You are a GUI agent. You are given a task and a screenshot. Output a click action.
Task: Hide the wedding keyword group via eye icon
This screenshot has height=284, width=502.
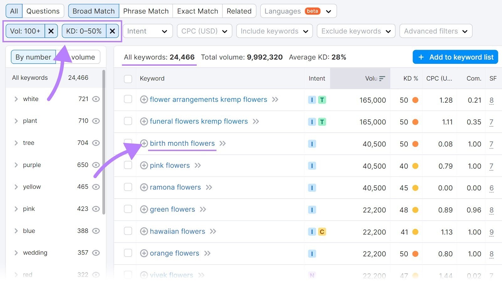click(x=96, y=253)
